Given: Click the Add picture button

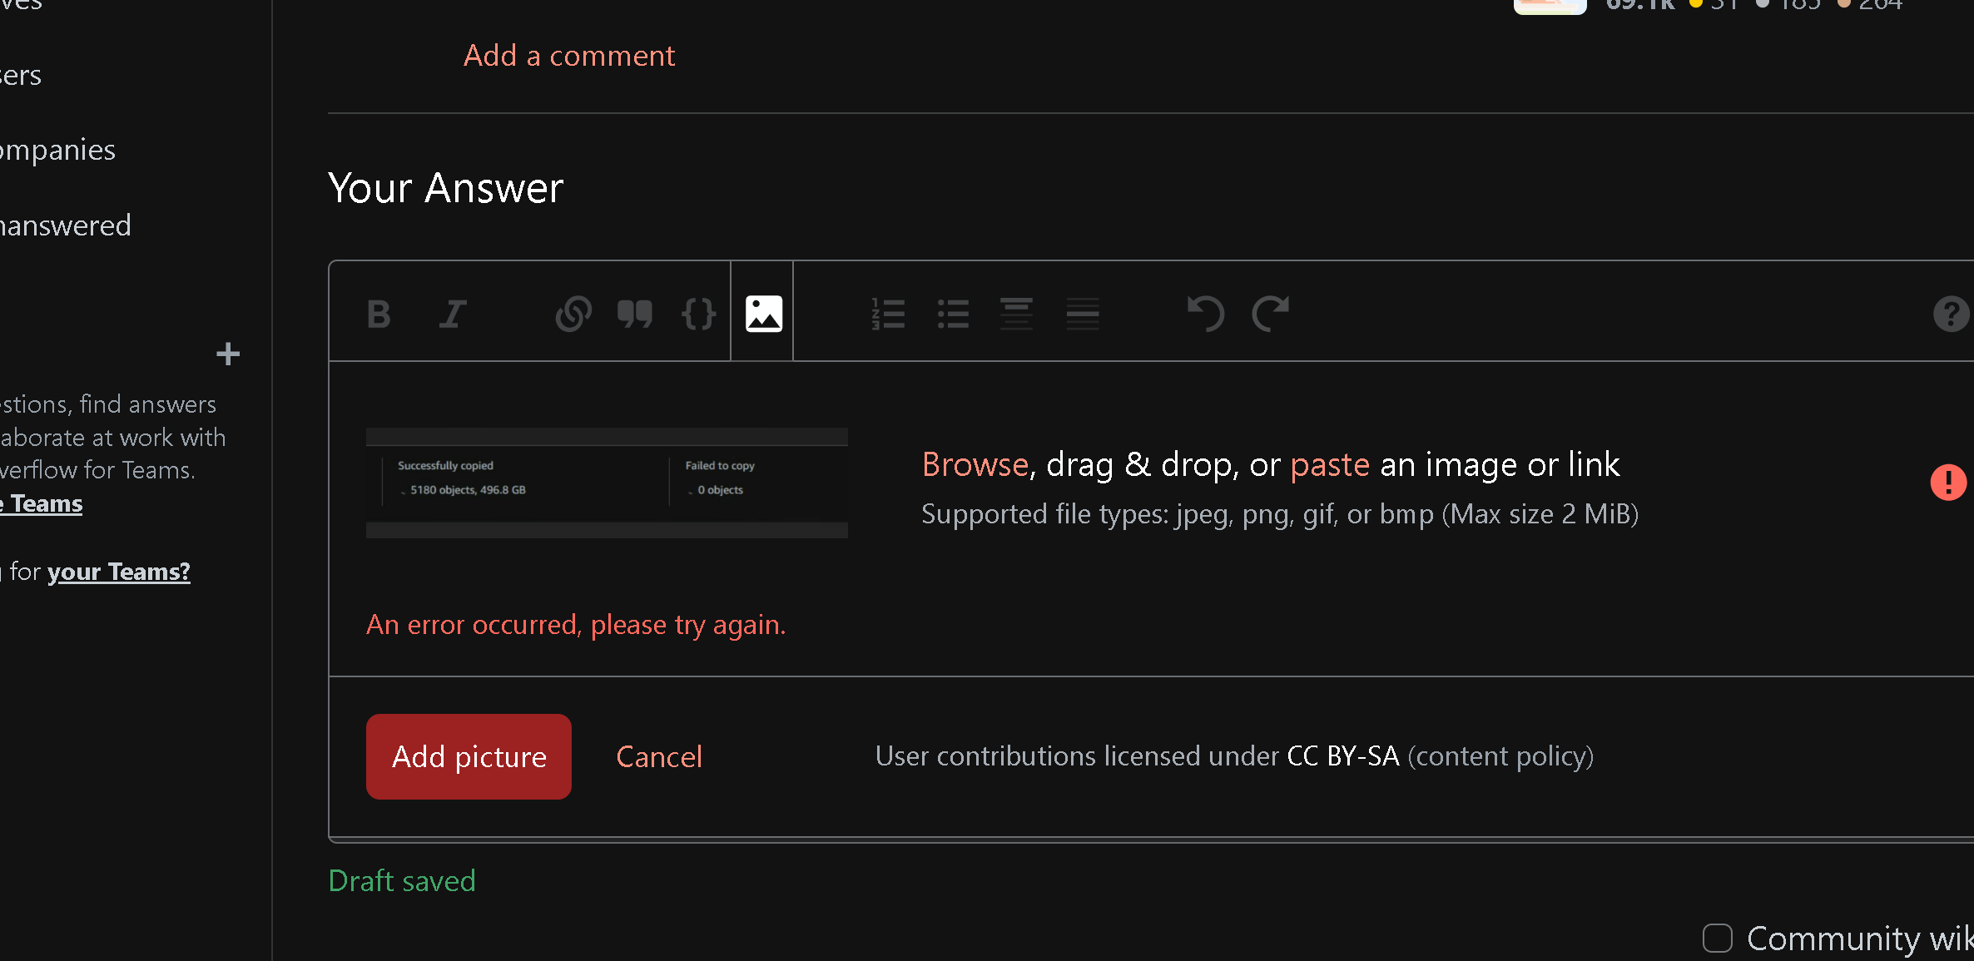Looking at the screenshot, I should coord(469,756).
